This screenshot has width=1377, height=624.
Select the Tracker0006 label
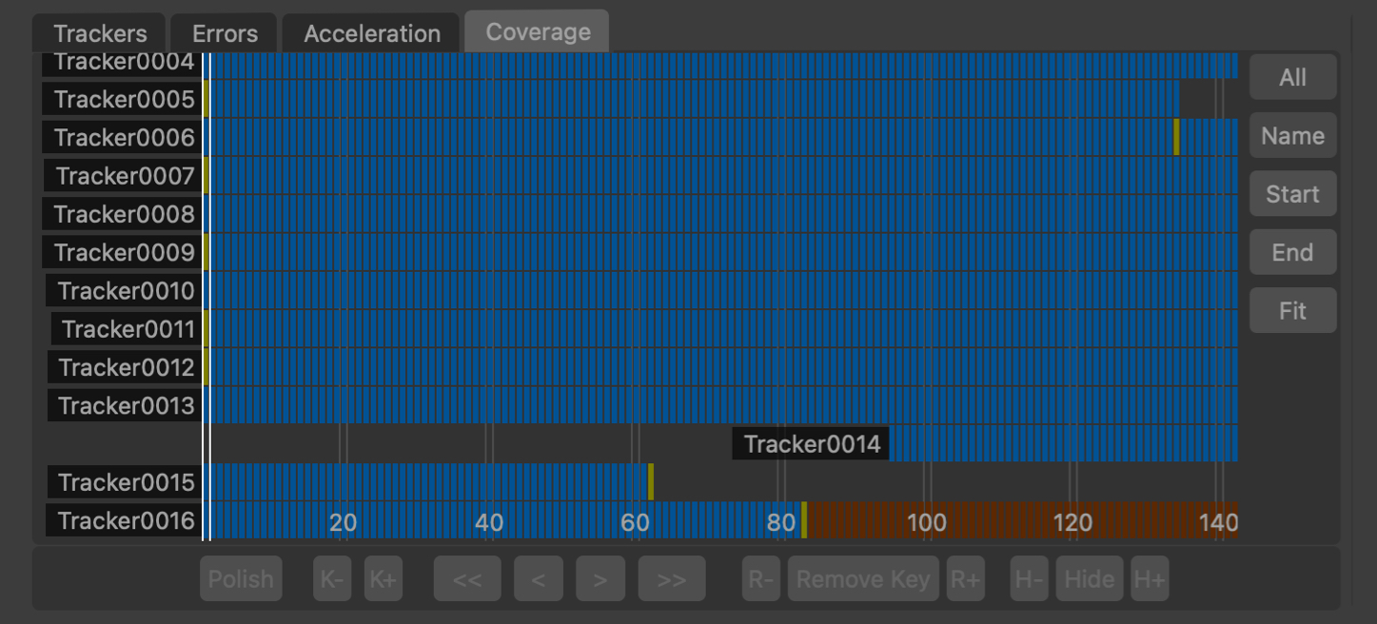tap(122, 137)
